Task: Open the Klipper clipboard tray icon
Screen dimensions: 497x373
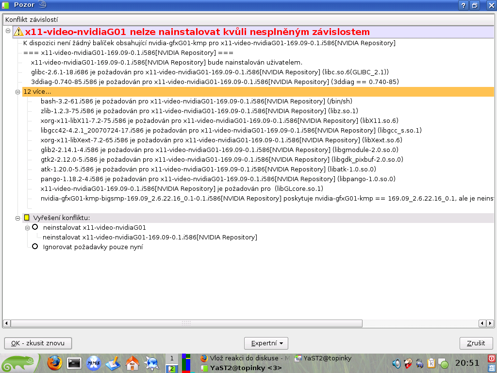Action: point(431,363)
